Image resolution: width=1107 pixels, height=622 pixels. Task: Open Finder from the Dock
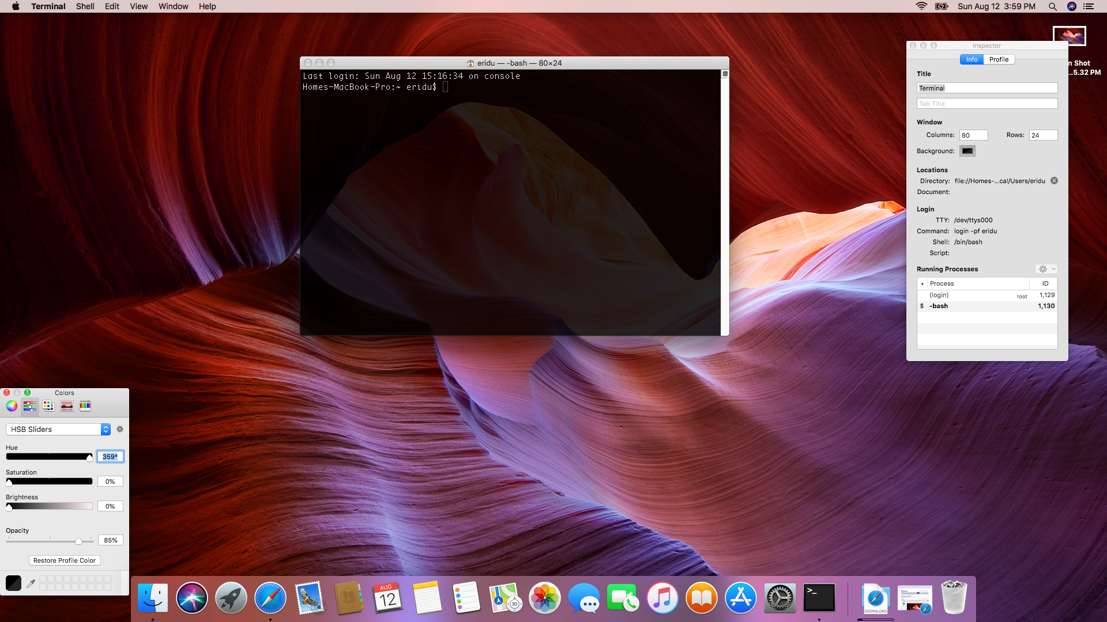tap(153, 598)
